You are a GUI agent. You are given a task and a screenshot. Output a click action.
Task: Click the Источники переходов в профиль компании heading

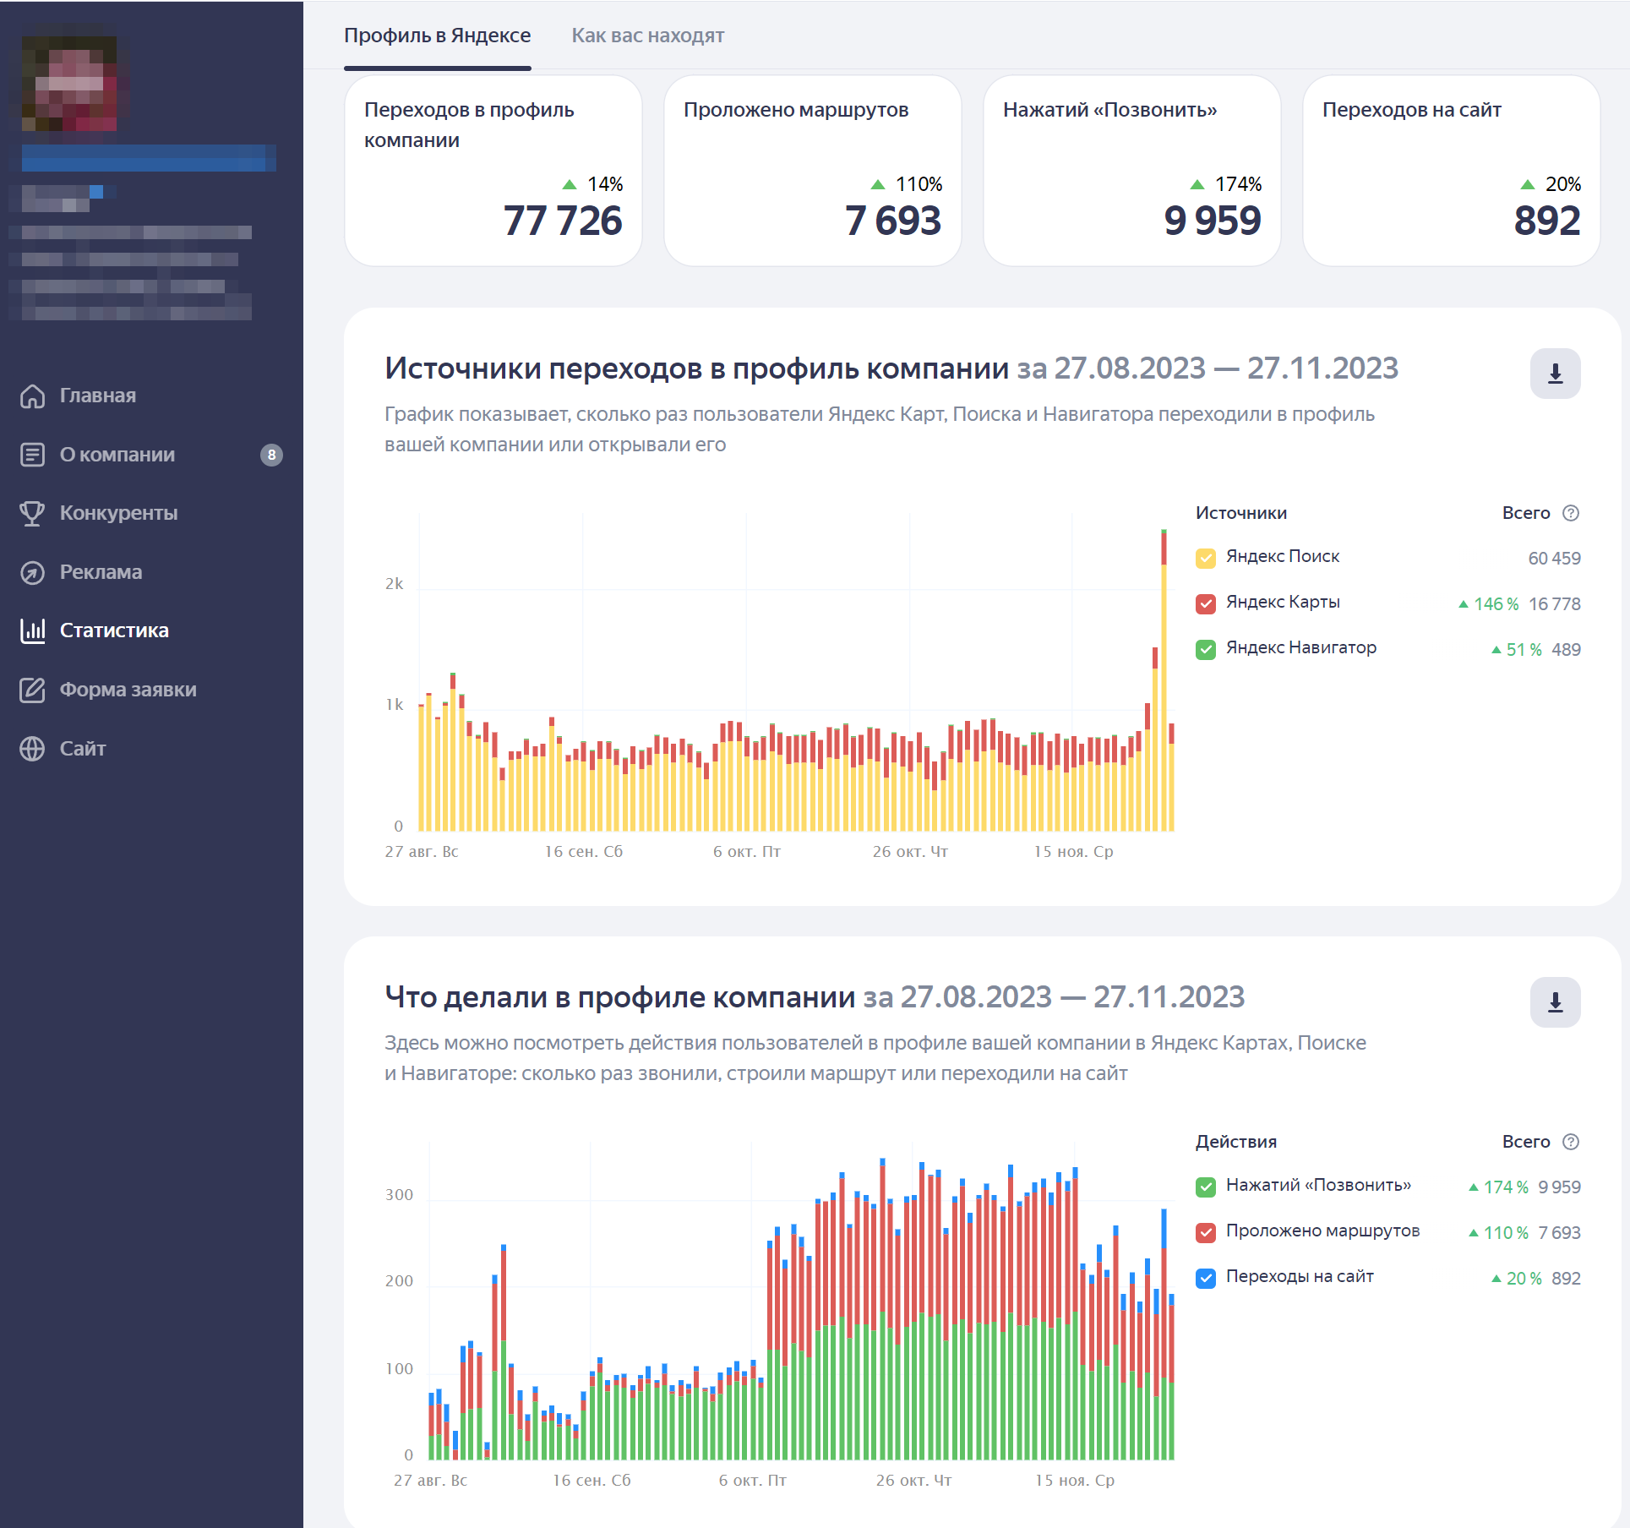click(697, 368)
